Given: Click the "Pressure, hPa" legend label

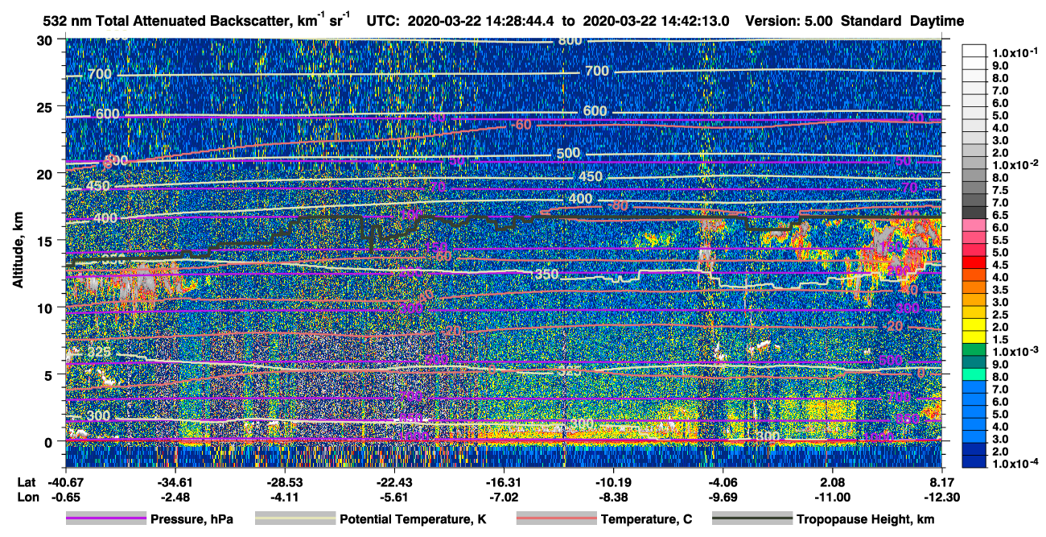Looking at the screenshot, I should (x=191, y=519).
